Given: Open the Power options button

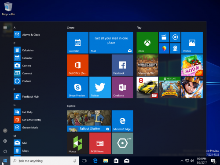Looking at the screenshot, I should tap(5, 151).
